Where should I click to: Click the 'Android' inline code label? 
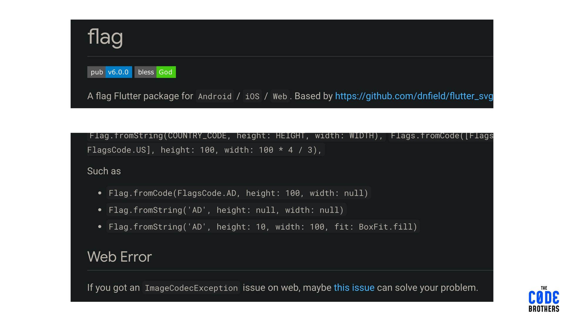(215, 96)
